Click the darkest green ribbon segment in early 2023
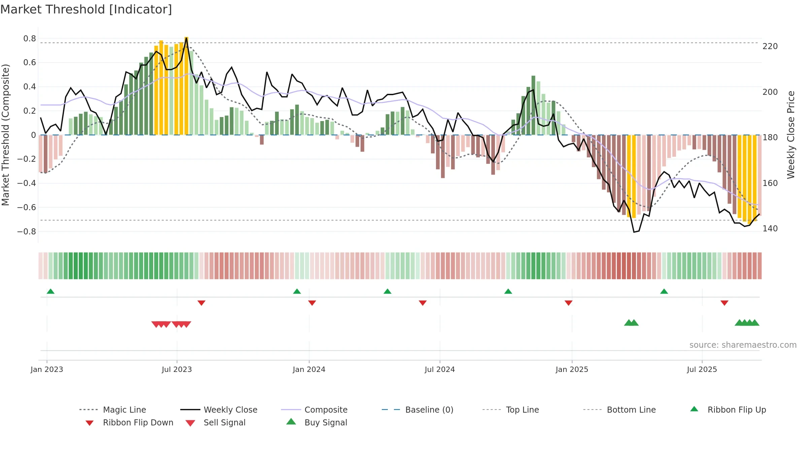808x454 pixels. point(81,266)
